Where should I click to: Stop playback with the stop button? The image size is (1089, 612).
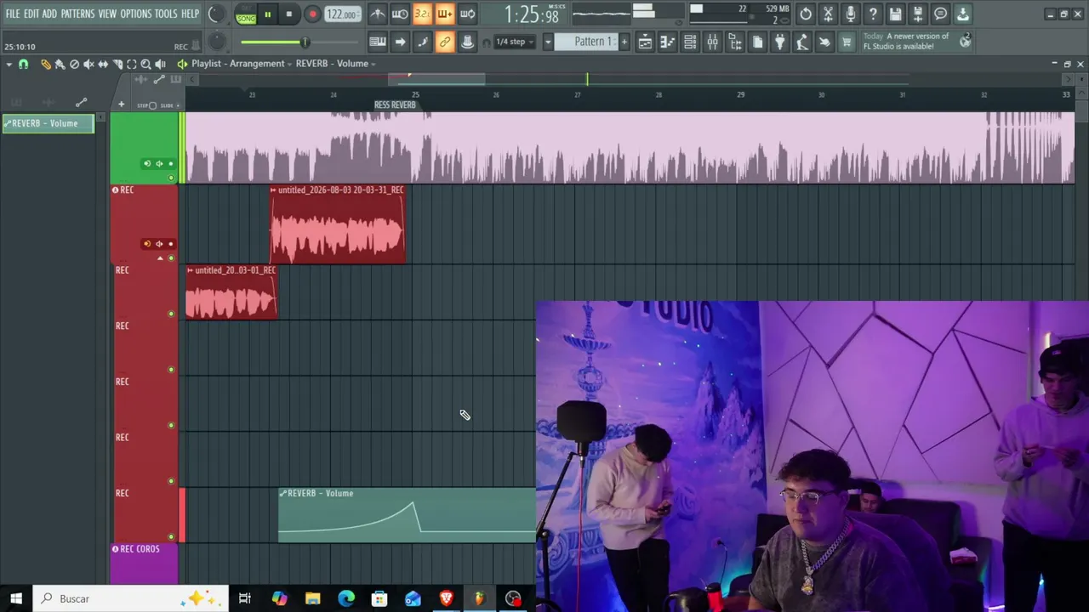[289, 14]
